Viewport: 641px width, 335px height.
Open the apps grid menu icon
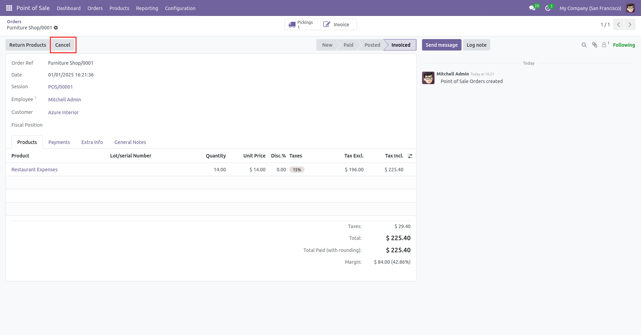pos(9,8)
